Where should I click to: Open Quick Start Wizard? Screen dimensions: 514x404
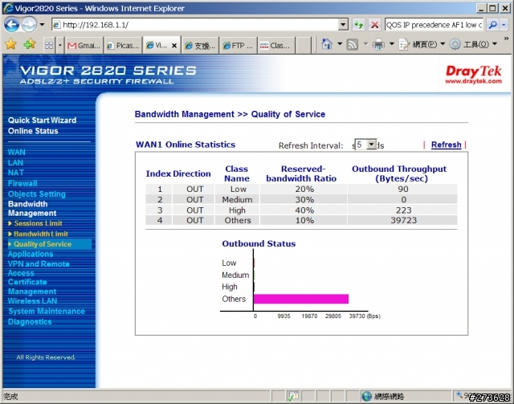[42, 120]
